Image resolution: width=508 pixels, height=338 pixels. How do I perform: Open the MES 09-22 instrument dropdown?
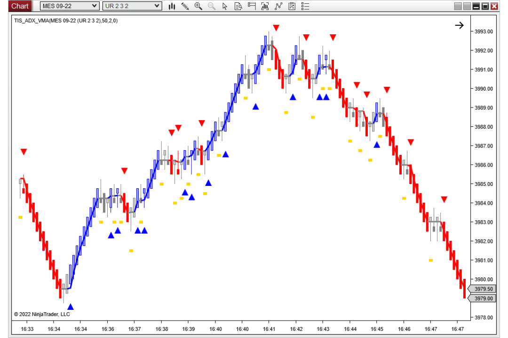(x=69, y=6)
